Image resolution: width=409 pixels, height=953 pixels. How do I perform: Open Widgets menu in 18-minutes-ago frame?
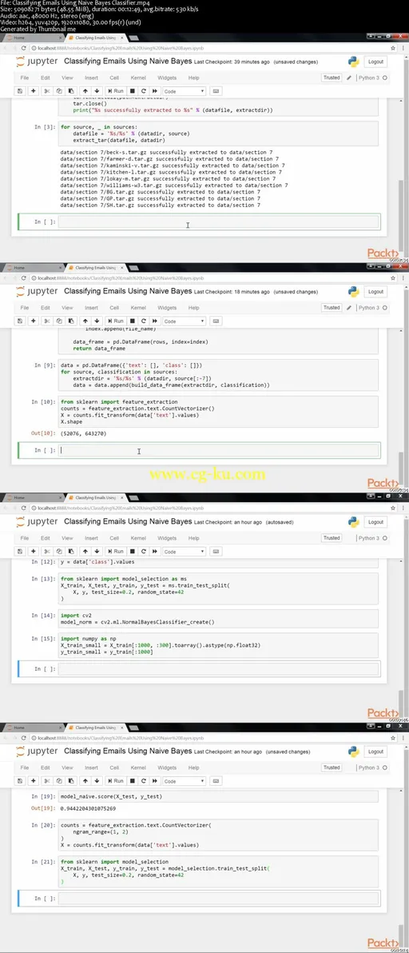pyautogui.click(x=167, y=308)
